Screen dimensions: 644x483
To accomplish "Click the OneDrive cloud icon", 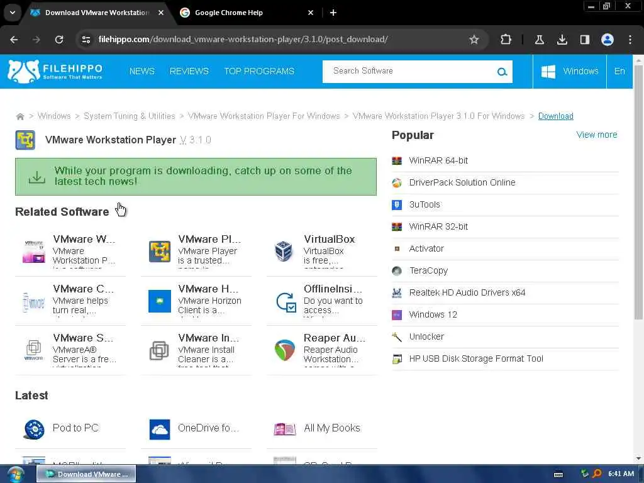I will click(160, 429).
